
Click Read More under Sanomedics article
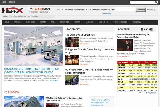tap(54, 81)
